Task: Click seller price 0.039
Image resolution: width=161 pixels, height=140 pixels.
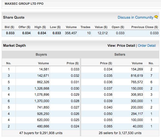Action: [x=108, y=101]
